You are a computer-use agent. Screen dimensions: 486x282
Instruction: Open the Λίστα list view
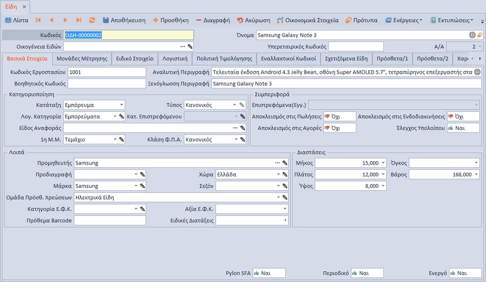[17, 20]
